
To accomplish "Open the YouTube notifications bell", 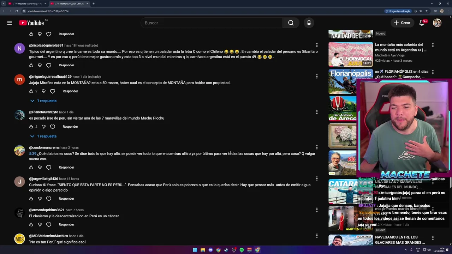I will (422, 23).
